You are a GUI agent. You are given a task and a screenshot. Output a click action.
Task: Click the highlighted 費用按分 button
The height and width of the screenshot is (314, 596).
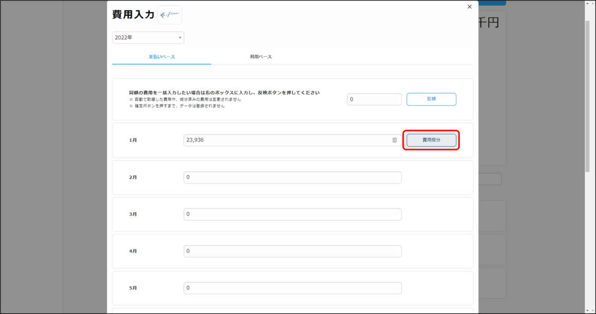[431, 140]
